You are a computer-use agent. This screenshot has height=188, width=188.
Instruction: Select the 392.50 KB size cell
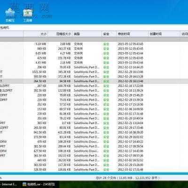pyautogui.click(x=40, y=91)
